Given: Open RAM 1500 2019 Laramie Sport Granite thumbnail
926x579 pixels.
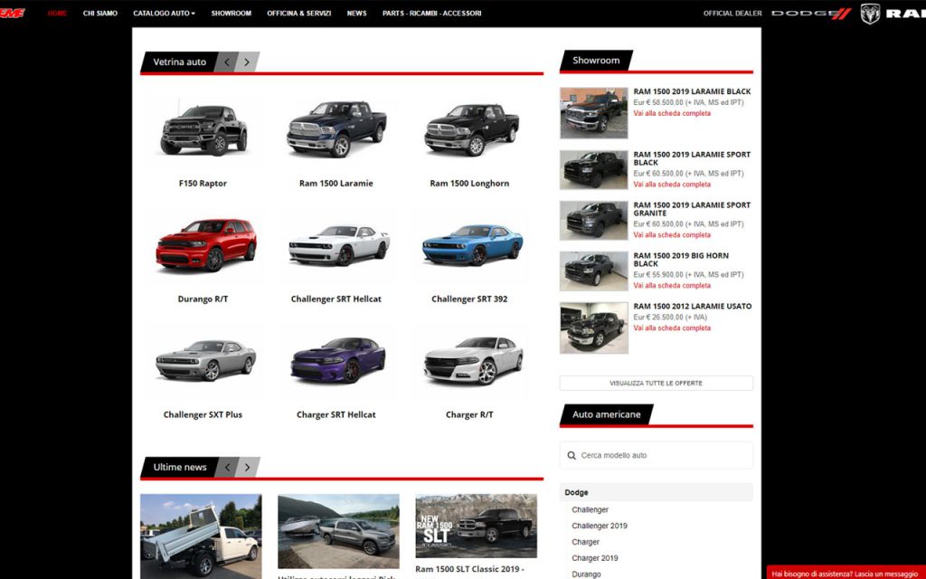Looking at the screenshot, I should click(x=593, y=221).
